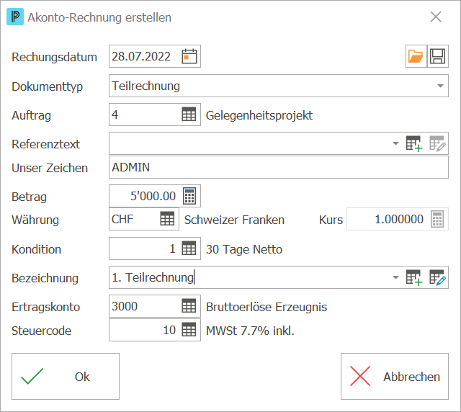Open the Ertragskonto lookup table icon
Image resolution: width=461 pixels, height=412 pixels.
click(x=189, y=306)
